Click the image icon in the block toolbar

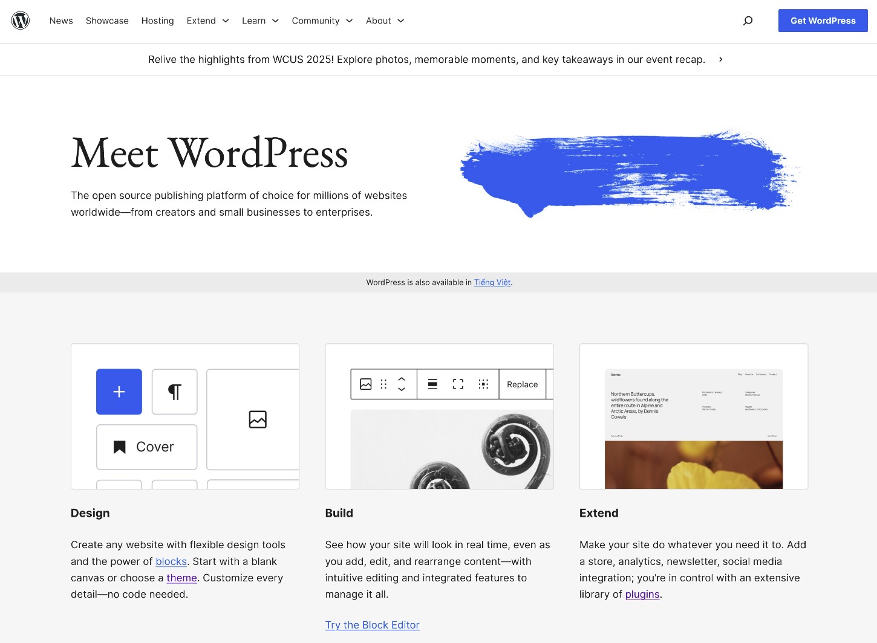pyautogui.click(x=365, y=384)
